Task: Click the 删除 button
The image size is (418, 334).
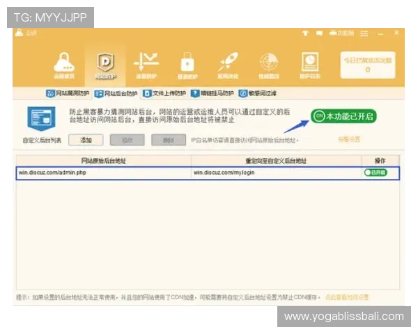Action: pos(169,140)
